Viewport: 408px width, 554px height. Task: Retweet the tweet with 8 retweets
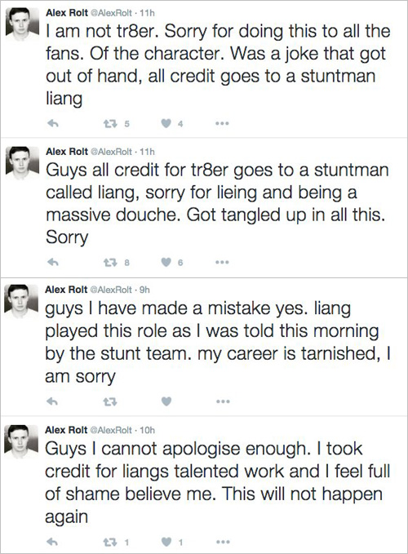pos(109,262)
